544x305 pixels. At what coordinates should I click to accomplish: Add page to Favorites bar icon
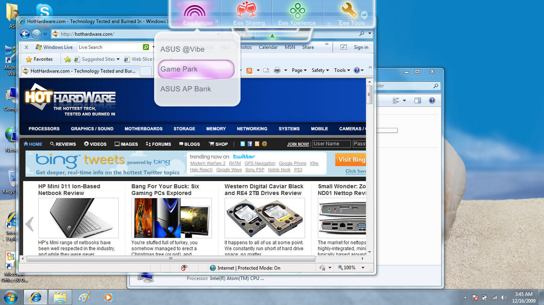(x=67, y=59)
